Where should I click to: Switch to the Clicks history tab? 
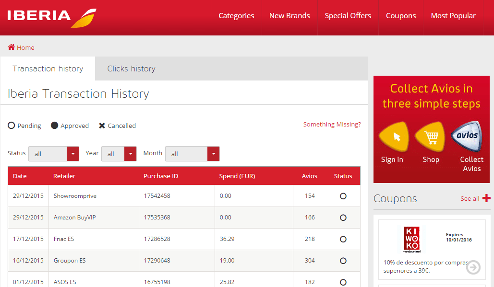click(131, 69)
